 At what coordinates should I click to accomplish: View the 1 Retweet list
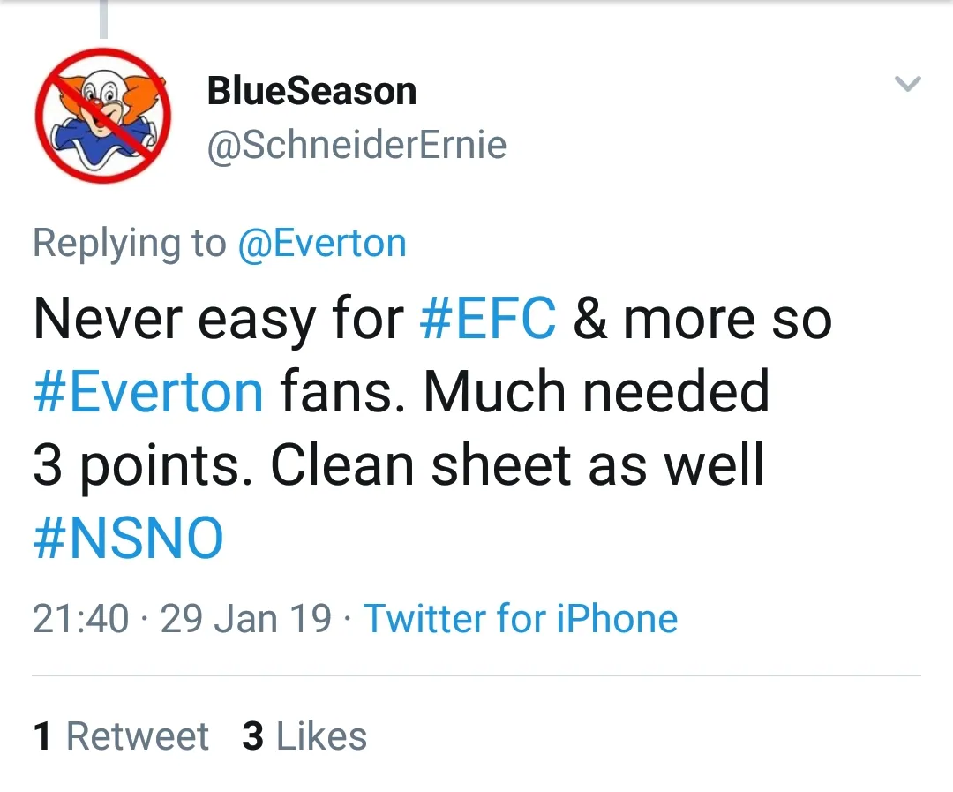[x=121, y=736]
